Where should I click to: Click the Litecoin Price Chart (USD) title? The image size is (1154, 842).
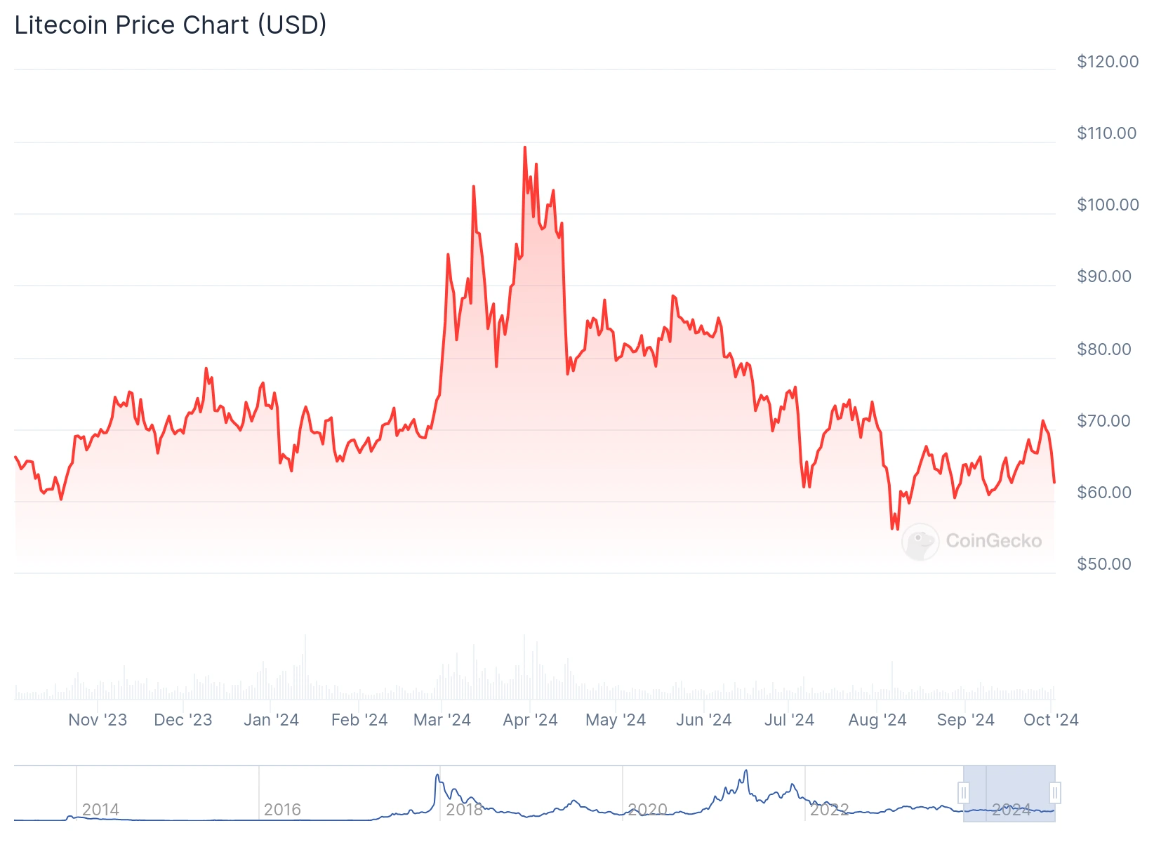(171, 25)
